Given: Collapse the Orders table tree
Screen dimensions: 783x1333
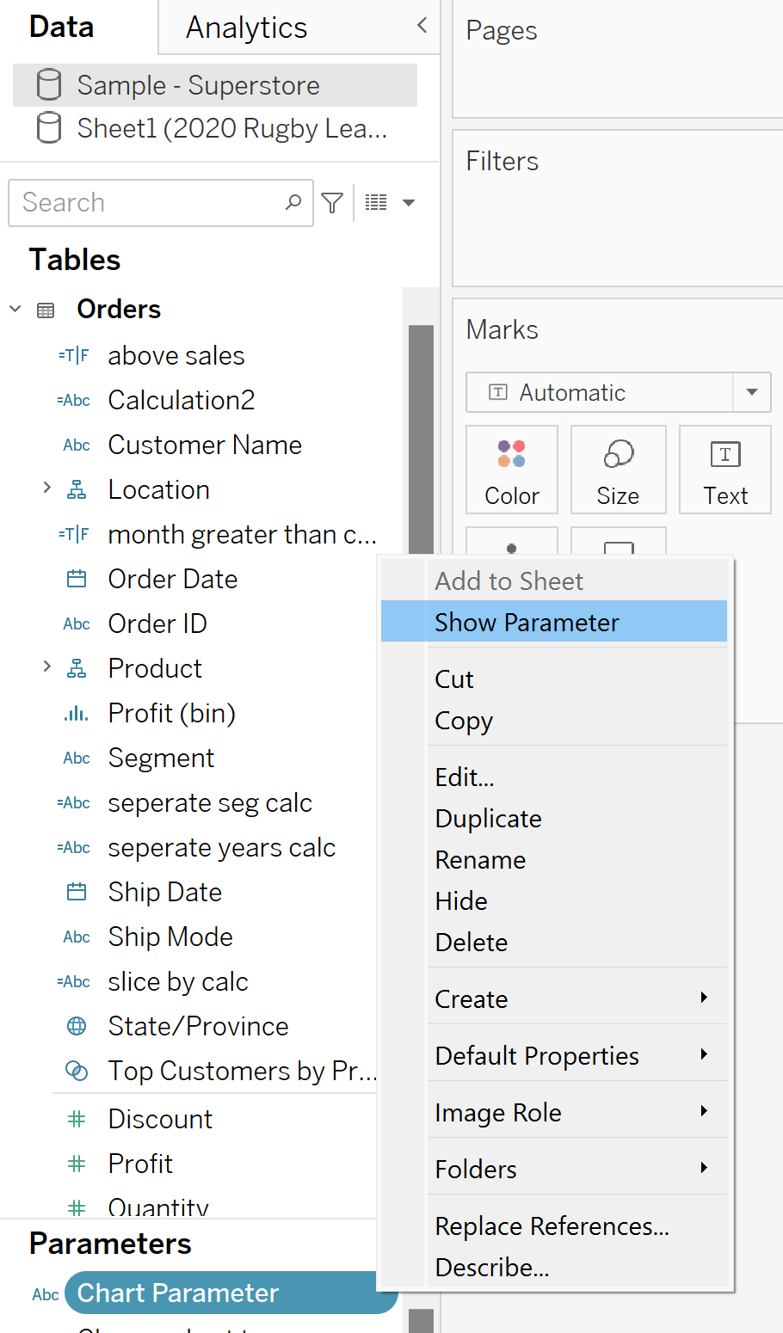Looking at the screenshot, I should click(x=15, y=309).
